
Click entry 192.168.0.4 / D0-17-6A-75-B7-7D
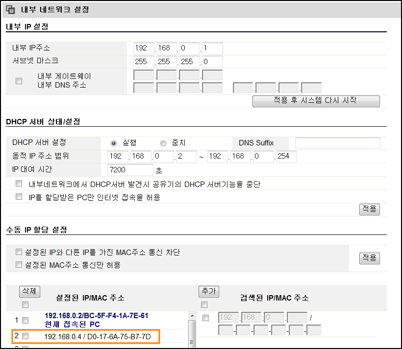98,336
